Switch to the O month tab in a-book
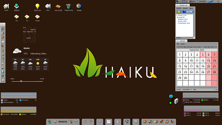The image size is (222, 125). point(206,47)
